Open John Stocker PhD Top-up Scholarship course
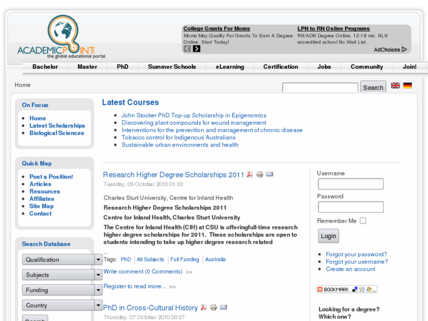Viewport: 428px width, 321px height. click(x=194, y=115)
